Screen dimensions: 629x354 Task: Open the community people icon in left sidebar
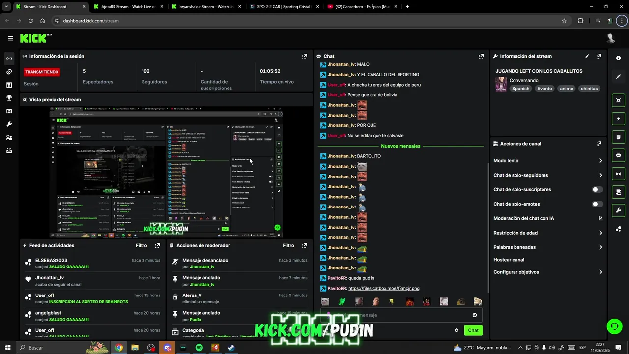pyautogui.click(x=9, y=138)
